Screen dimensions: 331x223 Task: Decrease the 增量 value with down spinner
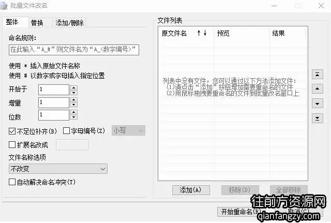(x=73, y=105)
